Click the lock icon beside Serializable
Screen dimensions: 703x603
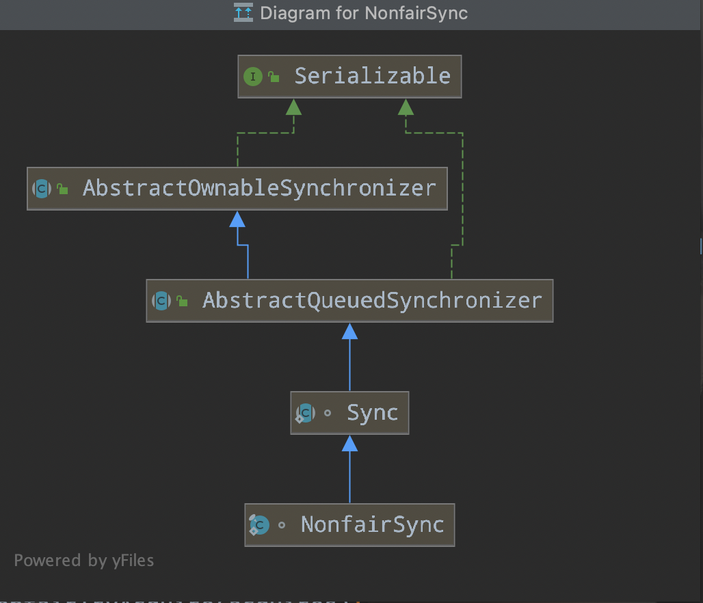[x=274, y=76]
